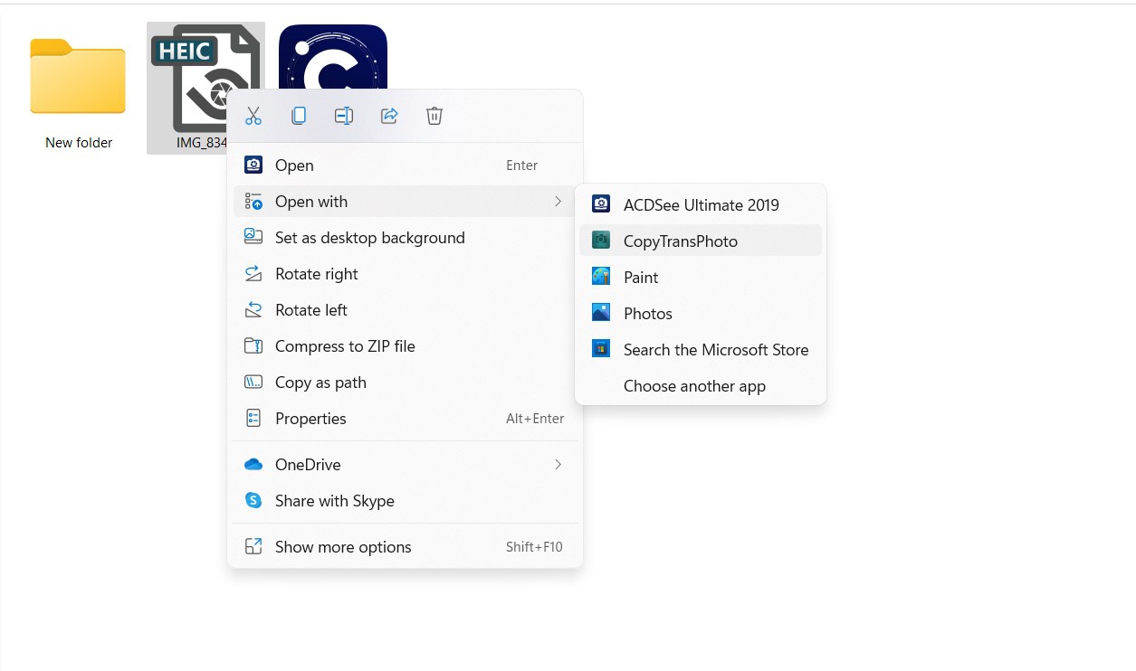
Task: Click the Open with list icon
Action: [253, 201]
